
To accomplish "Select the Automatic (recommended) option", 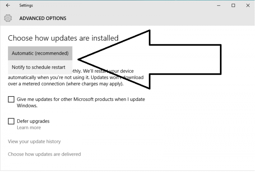I will [40, 53].
